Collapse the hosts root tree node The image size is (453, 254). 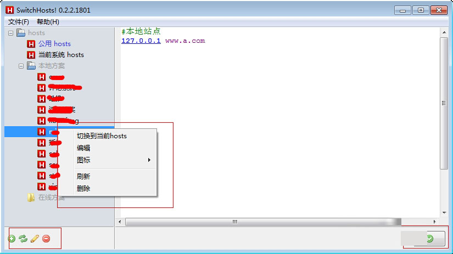point(10,33)
